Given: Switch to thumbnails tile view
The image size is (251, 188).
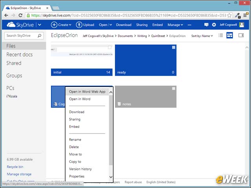Looking at the screenshot, I should tap(229, 35).
